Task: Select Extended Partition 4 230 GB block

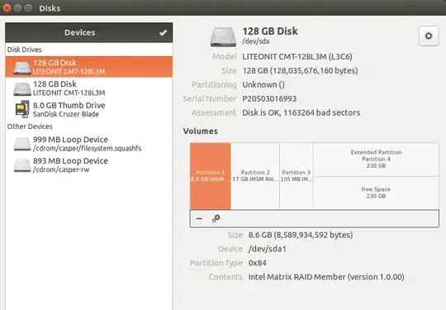Action: [376, 159]
